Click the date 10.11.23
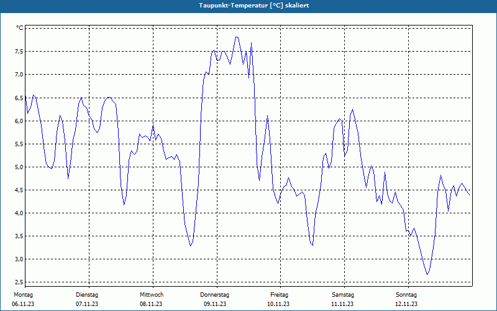 click(278, 304)
